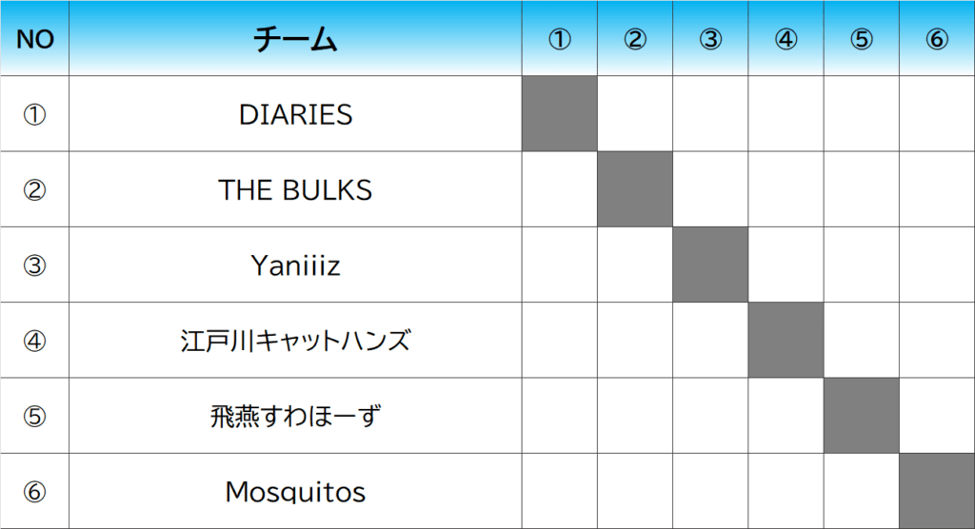
Task: Click gray diagonal cell in DIARIES row
Action: [x=560, y=114]
